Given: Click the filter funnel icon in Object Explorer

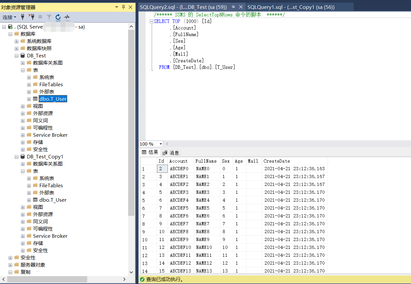Looking at the screenshot, I should pos(49,17).
